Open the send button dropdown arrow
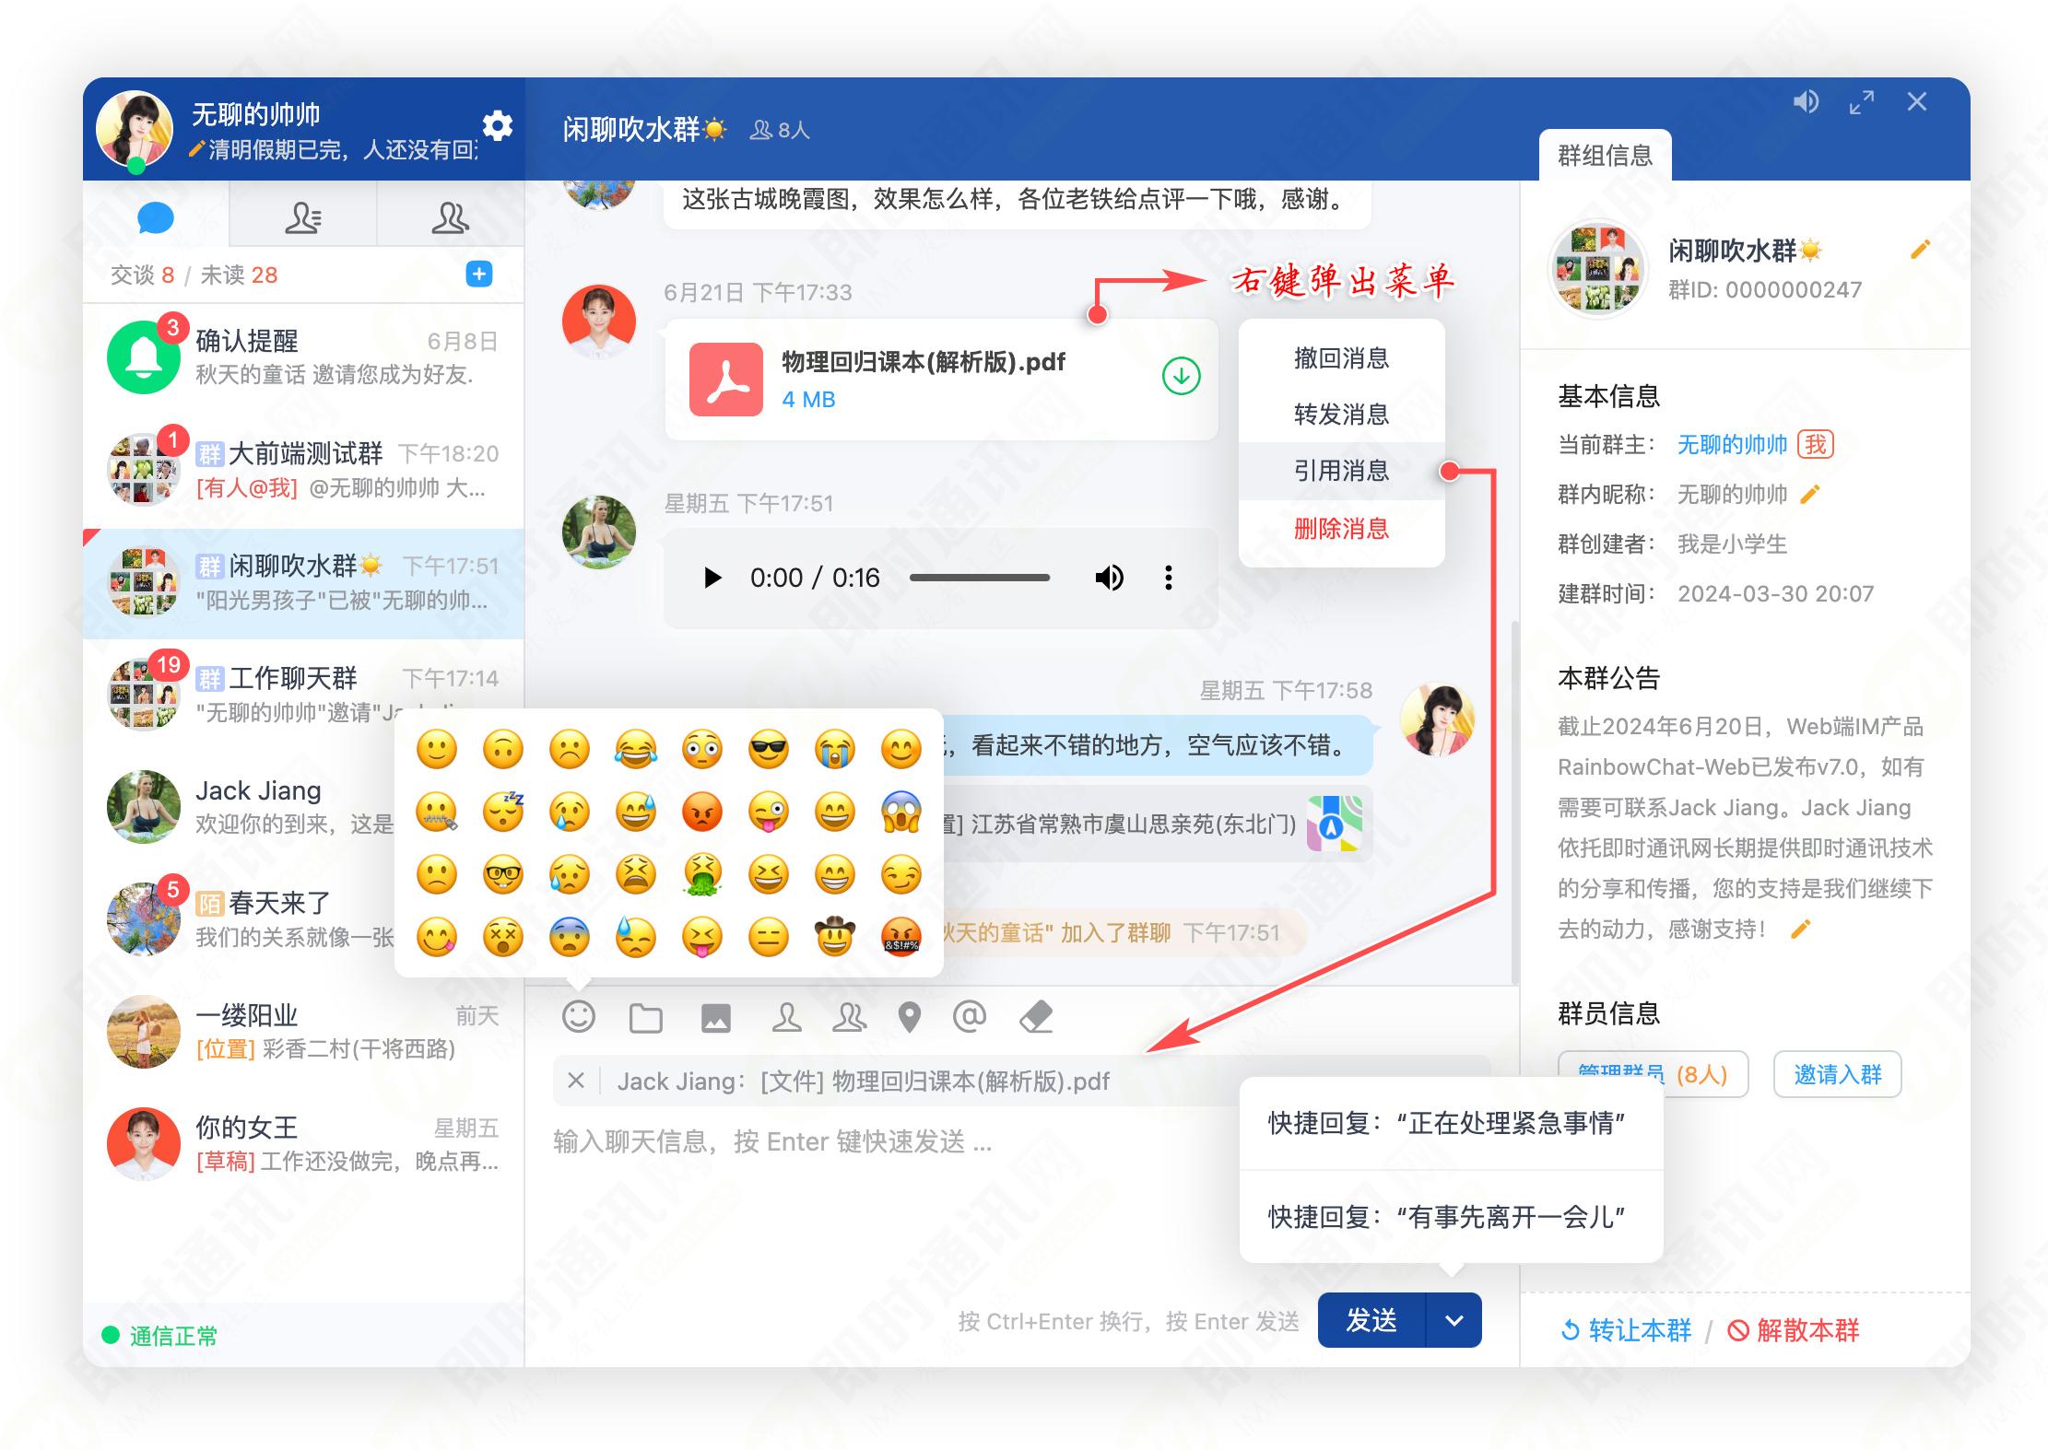The image size is (2048, 1450). 1454,1320
